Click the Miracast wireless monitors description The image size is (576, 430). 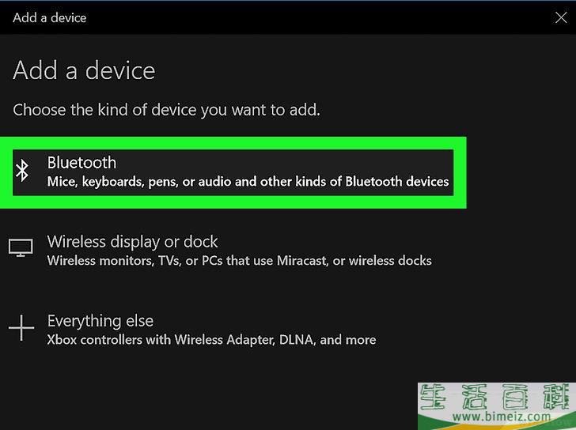[x=239, y=260]
